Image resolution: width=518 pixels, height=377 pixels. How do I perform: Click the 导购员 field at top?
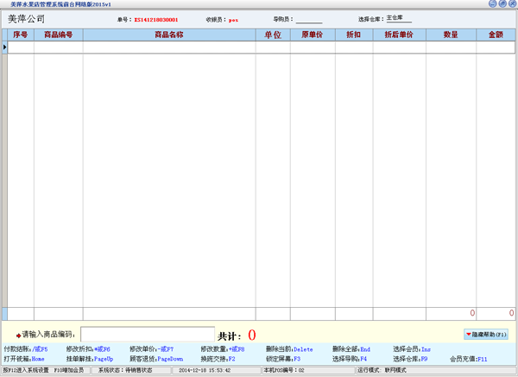tap(308, 18)
